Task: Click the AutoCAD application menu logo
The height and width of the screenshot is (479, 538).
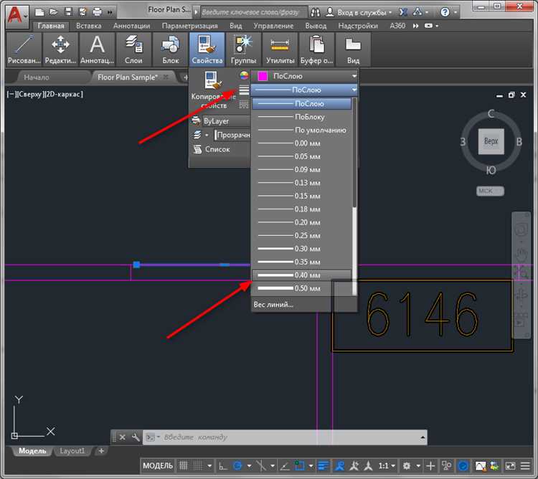Action: pyautogui.click(x=14, y=12)
